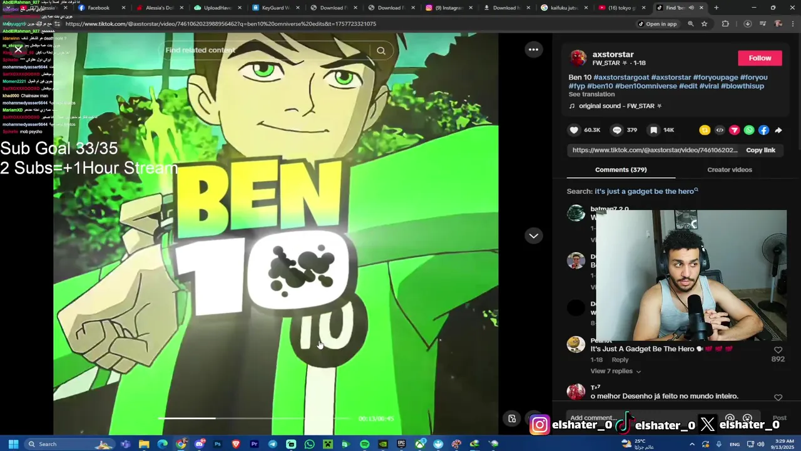
Task: Close the video viewer with X button
Action: (x=18, y=50)
